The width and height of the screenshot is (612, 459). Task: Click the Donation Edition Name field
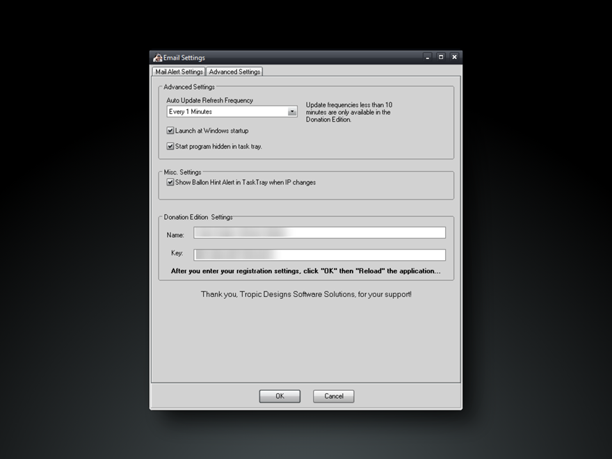319,233
